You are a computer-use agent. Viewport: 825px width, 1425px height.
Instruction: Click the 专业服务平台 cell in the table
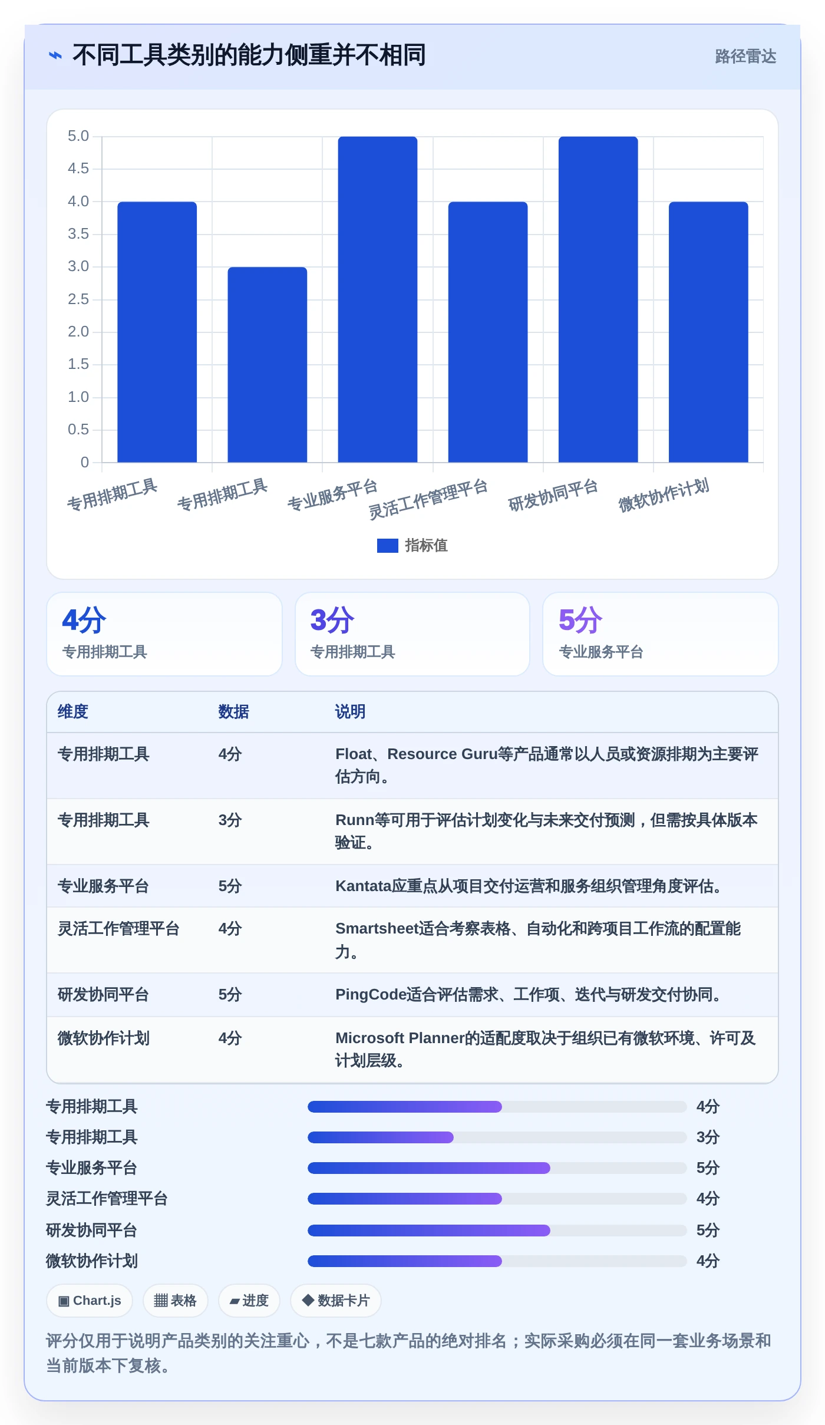tap(103, 886)
